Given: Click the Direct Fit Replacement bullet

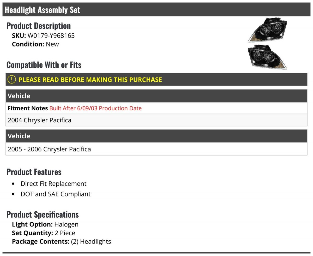Looking at the screenshot, I should [53, 183].
